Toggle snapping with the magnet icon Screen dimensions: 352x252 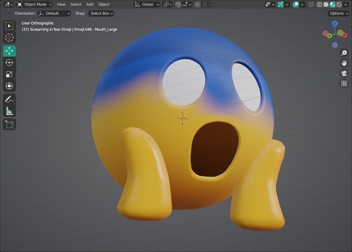coord(177,4)
